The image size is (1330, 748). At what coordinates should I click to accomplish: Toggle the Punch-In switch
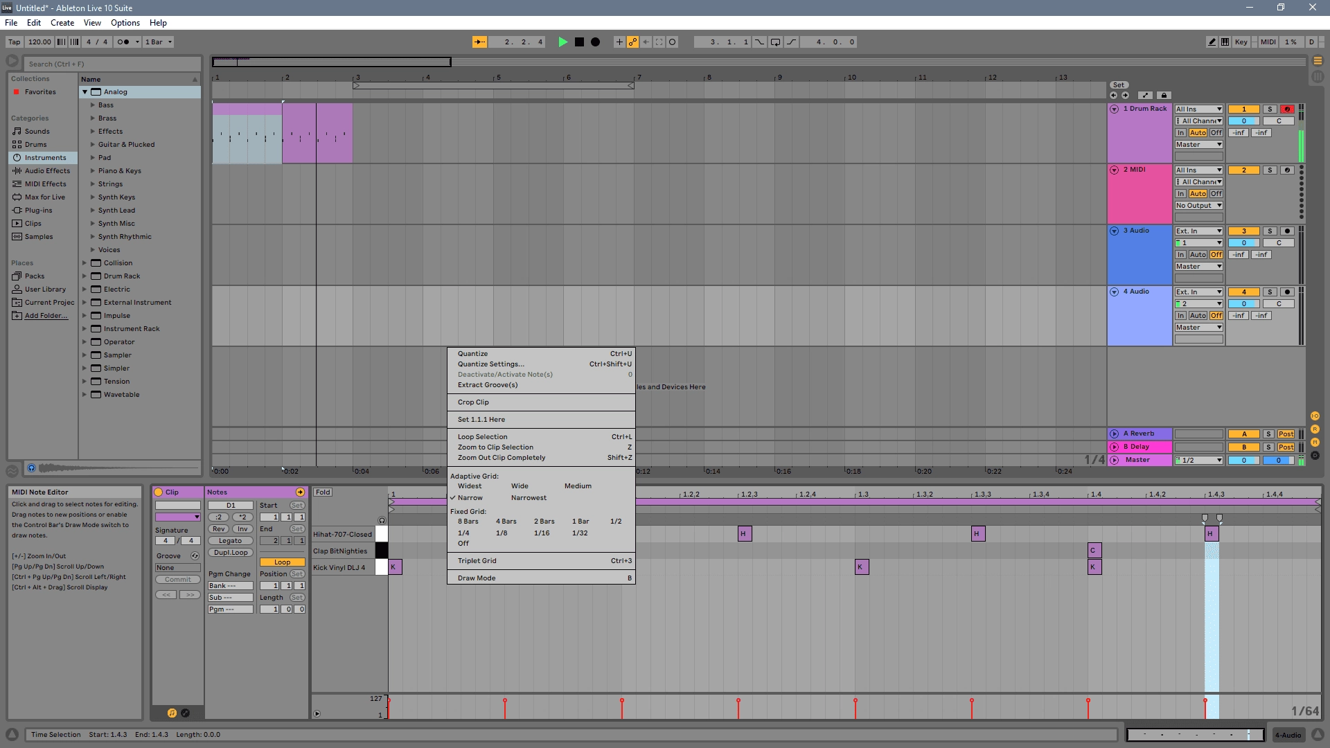coord(759,42)
